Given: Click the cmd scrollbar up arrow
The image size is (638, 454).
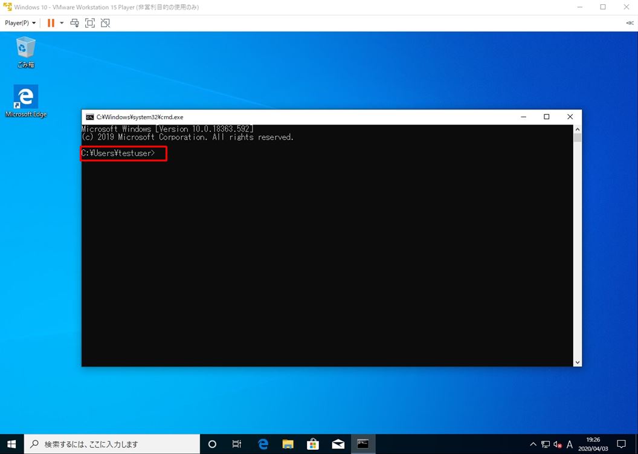Looking at the screenshot, I should (x=578, y=129).
